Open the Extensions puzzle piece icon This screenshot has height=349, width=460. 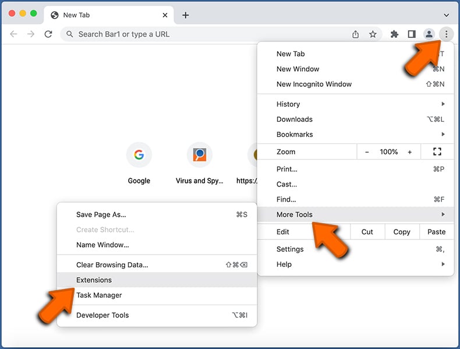click(394, 34)
